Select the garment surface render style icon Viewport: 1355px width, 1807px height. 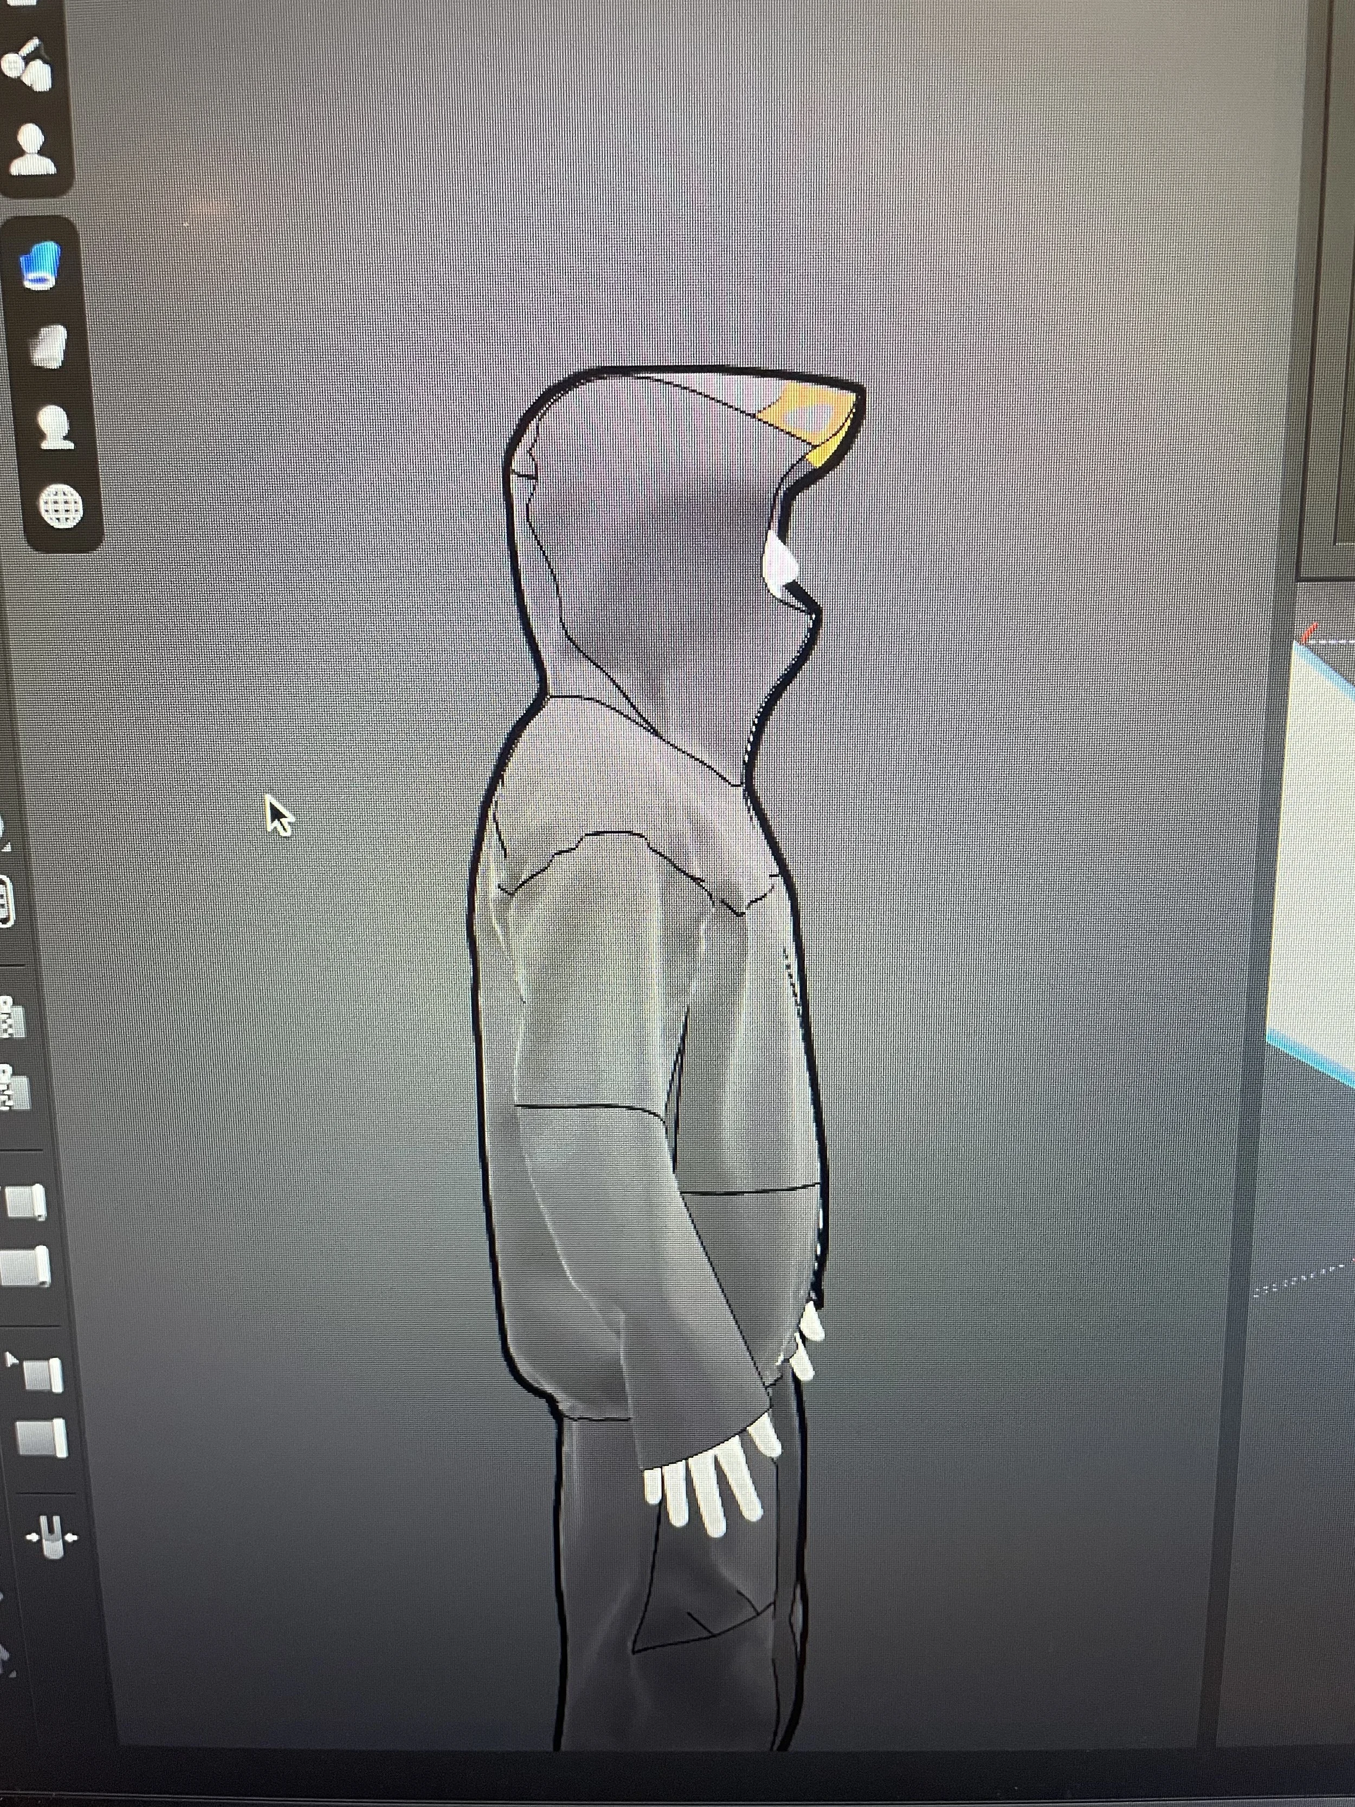49,346
